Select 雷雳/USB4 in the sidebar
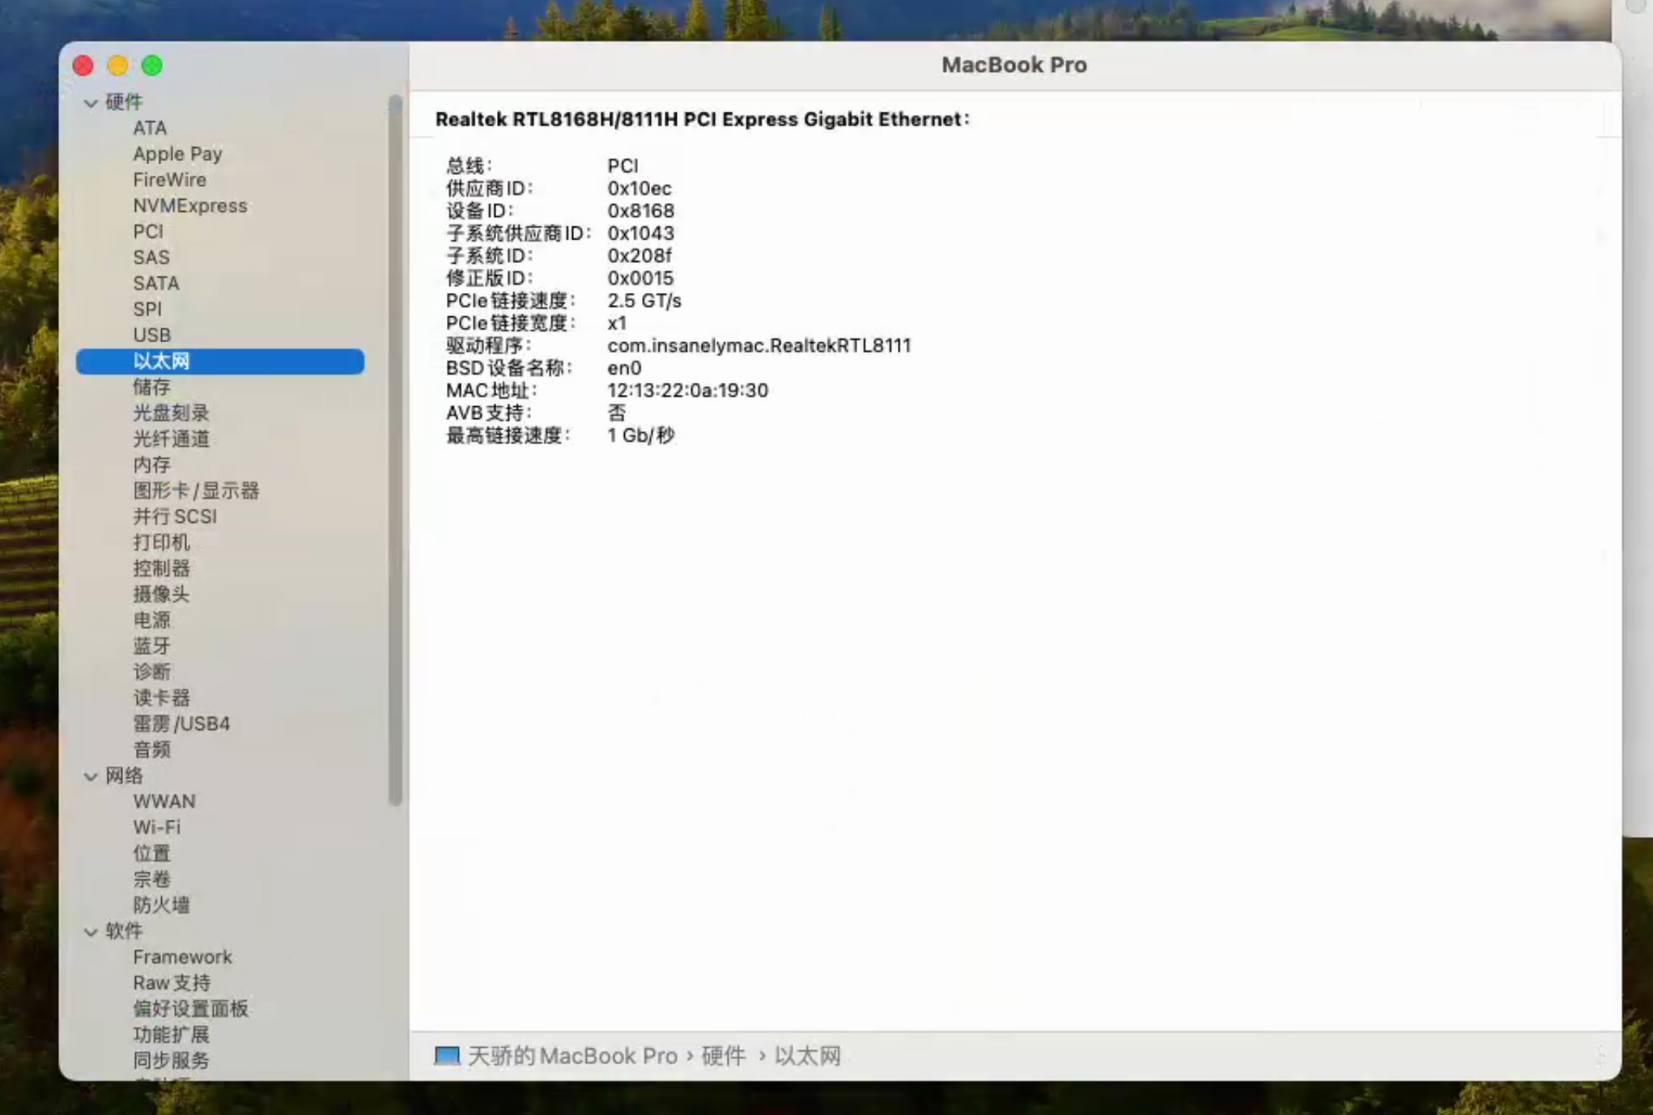Image resolution: width=1653 pixels, height=1115 pixels. pyautogui.click(x=181, y=723)
